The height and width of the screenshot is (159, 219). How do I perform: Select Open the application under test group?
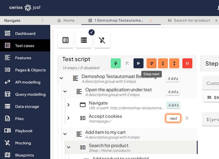click(x=129, y=92)
